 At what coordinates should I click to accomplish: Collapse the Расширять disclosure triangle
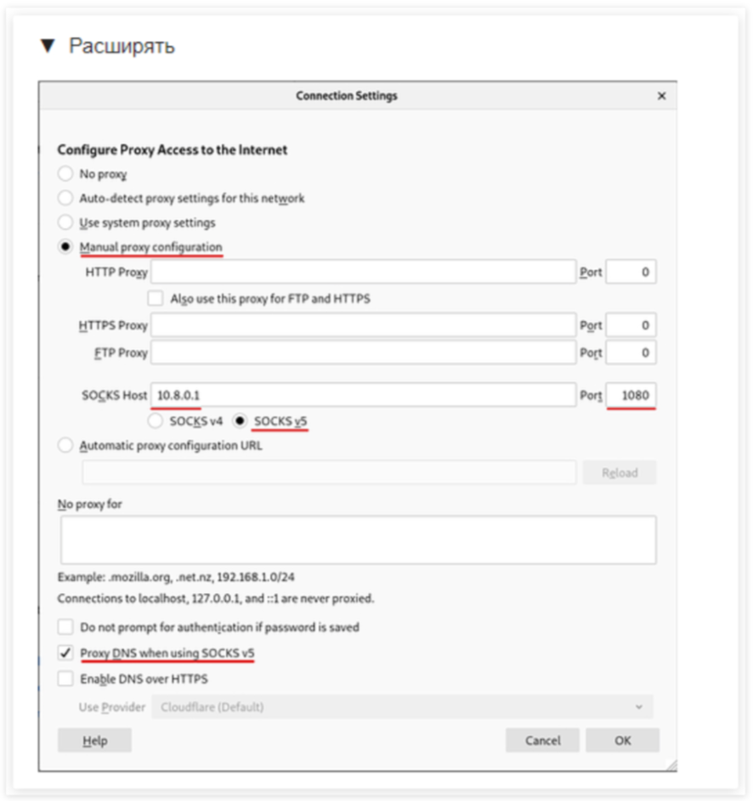pos(48,46)
